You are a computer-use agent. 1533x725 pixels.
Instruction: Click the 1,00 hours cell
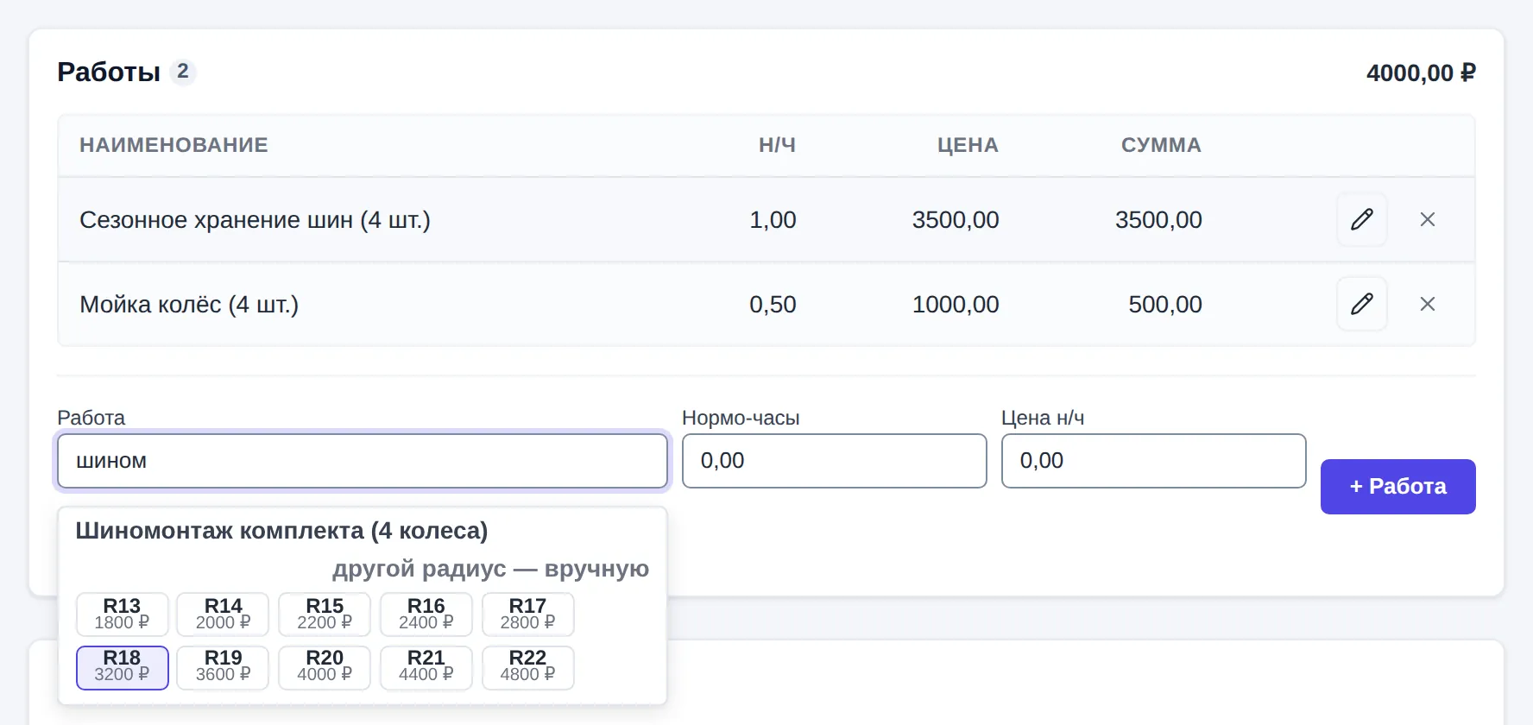773,220
